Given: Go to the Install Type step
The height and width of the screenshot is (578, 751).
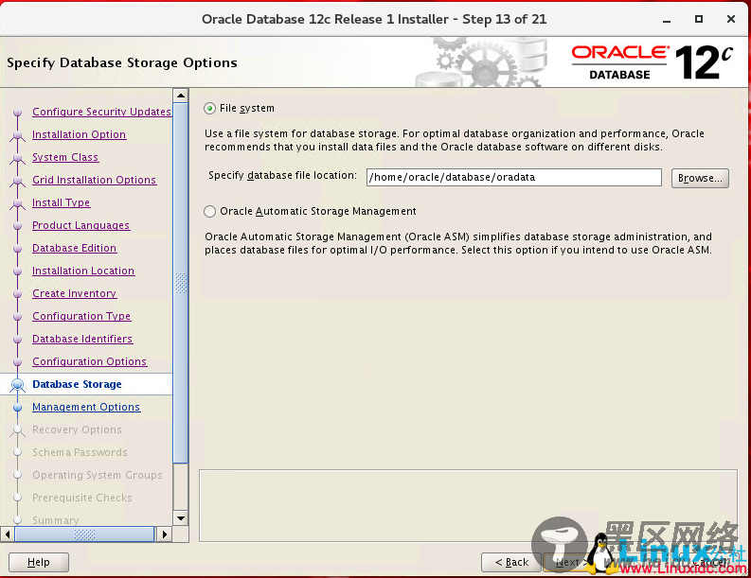Looking at the screenshot, I should coord(61,202).
